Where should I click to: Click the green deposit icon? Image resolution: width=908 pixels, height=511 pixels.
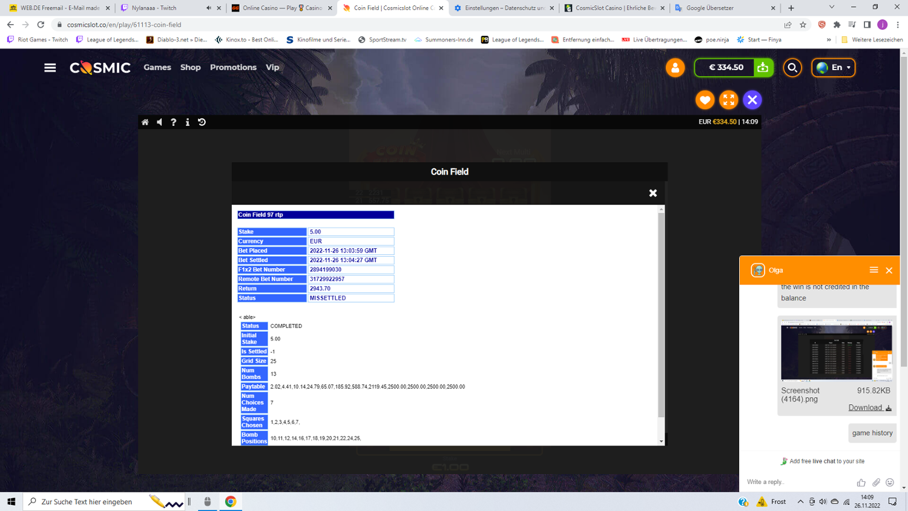pos(763,68)
